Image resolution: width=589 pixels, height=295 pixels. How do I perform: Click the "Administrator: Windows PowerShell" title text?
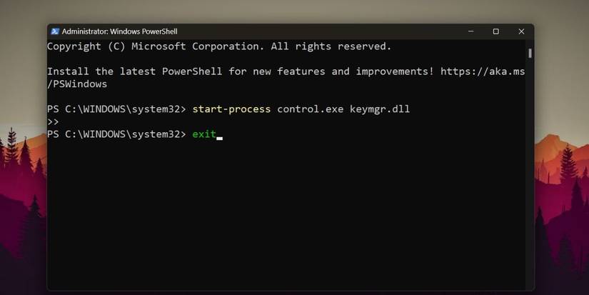119,31
